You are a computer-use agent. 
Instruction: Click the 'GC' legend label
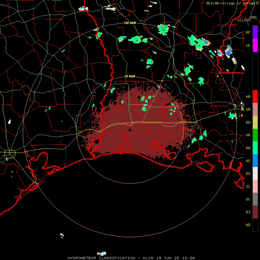(248, 199)
